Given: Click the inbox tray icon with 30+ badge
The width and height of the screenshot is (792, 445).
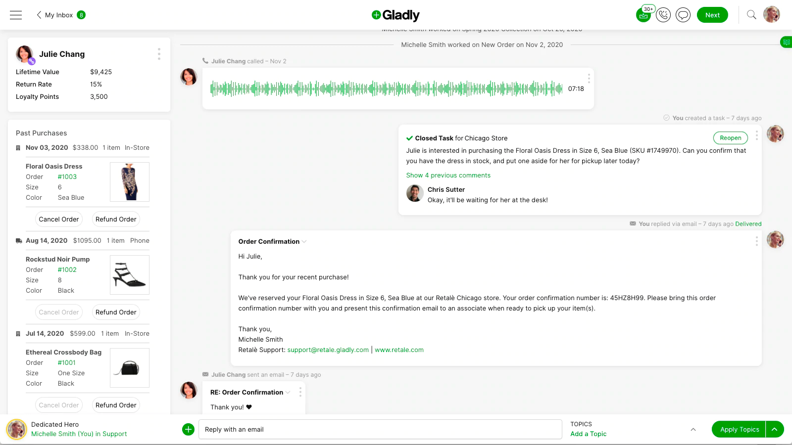Looking at the screenshot, I should 643,15.
